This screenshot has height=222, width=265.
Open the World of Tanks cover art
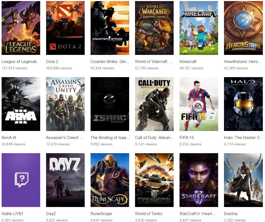click(154, 180)
